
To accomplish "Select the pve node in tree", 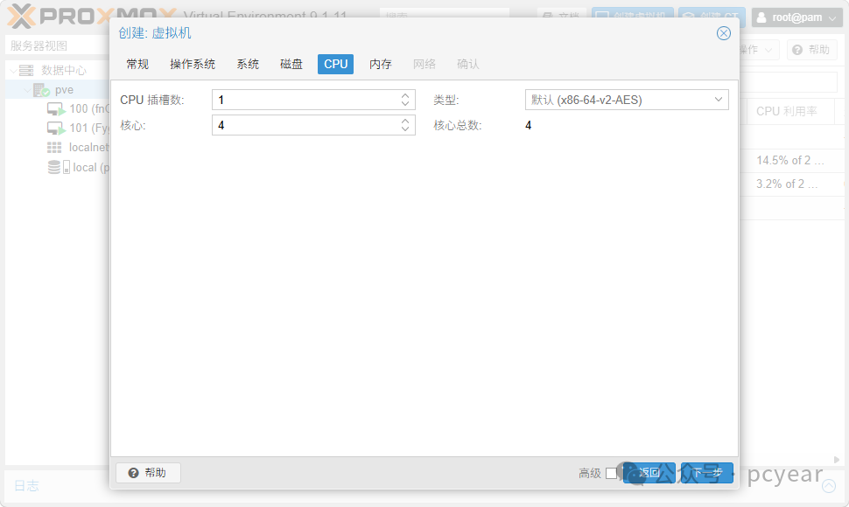I will coord(64,90).
